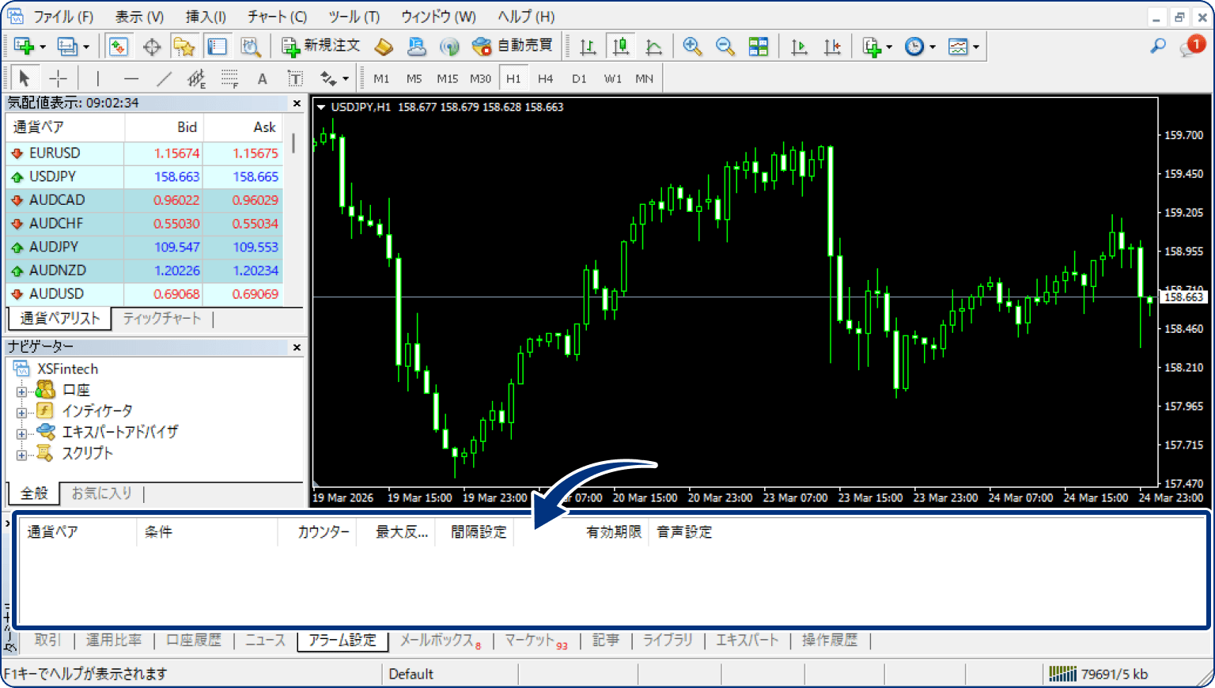
Task: Open the チャート menu
Action: [x=276, y=17]
